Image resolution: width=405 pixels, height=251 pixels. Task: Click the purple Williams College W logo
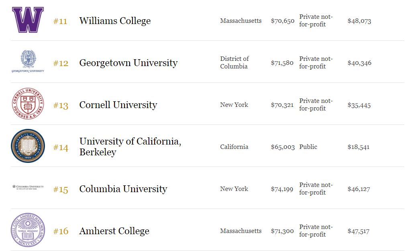point(28,20)
